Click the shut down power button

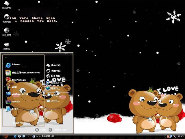click(x=50, y=130)
